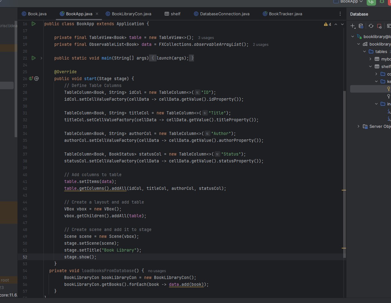
Task: Click no usages hint on loadBooksFromDatabase
Action: 157,271
